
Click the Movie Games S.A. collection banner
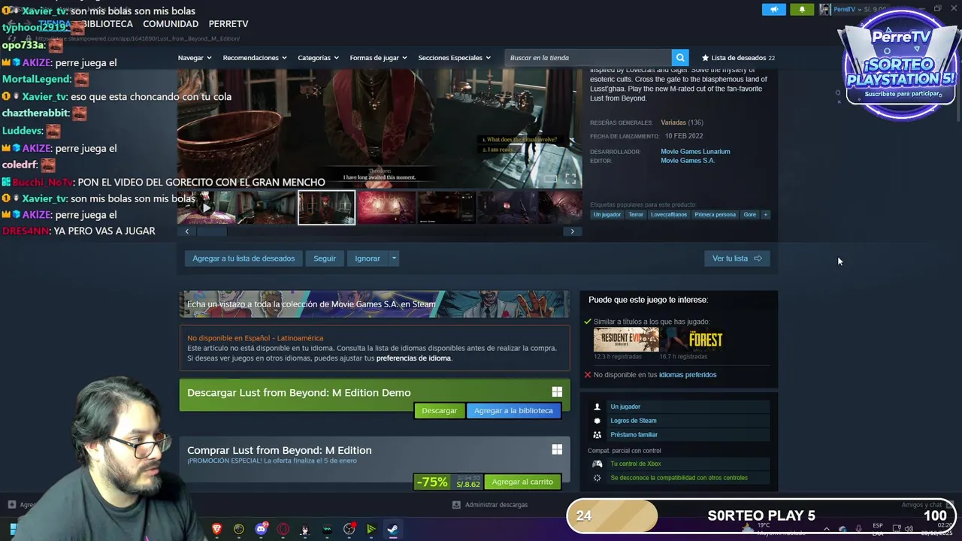point(374,304)
